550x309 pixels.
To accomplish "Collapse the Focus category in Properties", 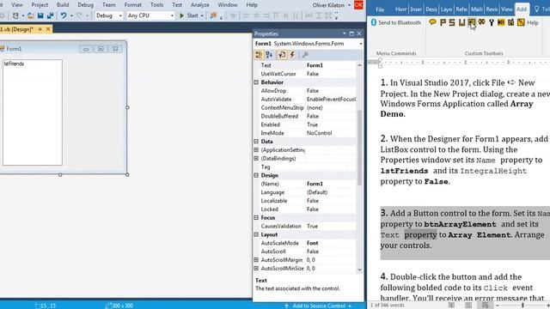I will [256, 217].
